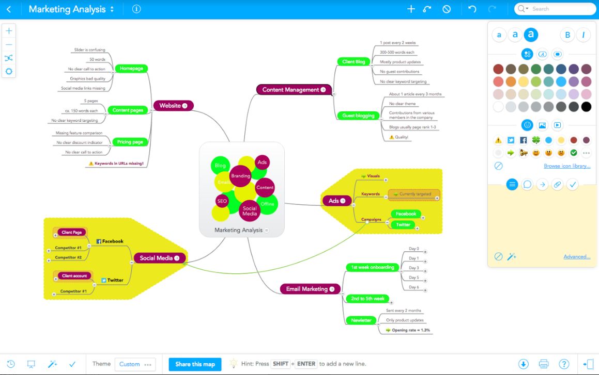Open help question mark icon

click(x=564, y=364)
